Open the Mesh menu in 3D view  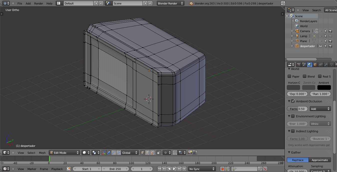(x=42, y=153)
